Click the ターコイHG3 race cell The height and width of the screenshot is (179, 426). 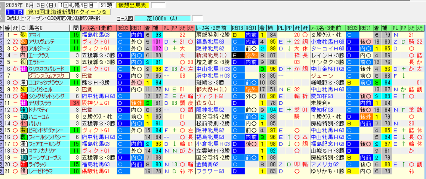[327, 48]
